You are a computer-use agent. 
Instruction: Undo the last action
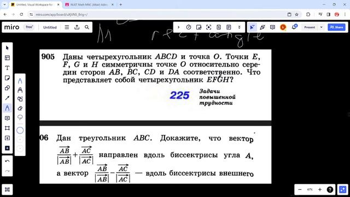point(7,161)
